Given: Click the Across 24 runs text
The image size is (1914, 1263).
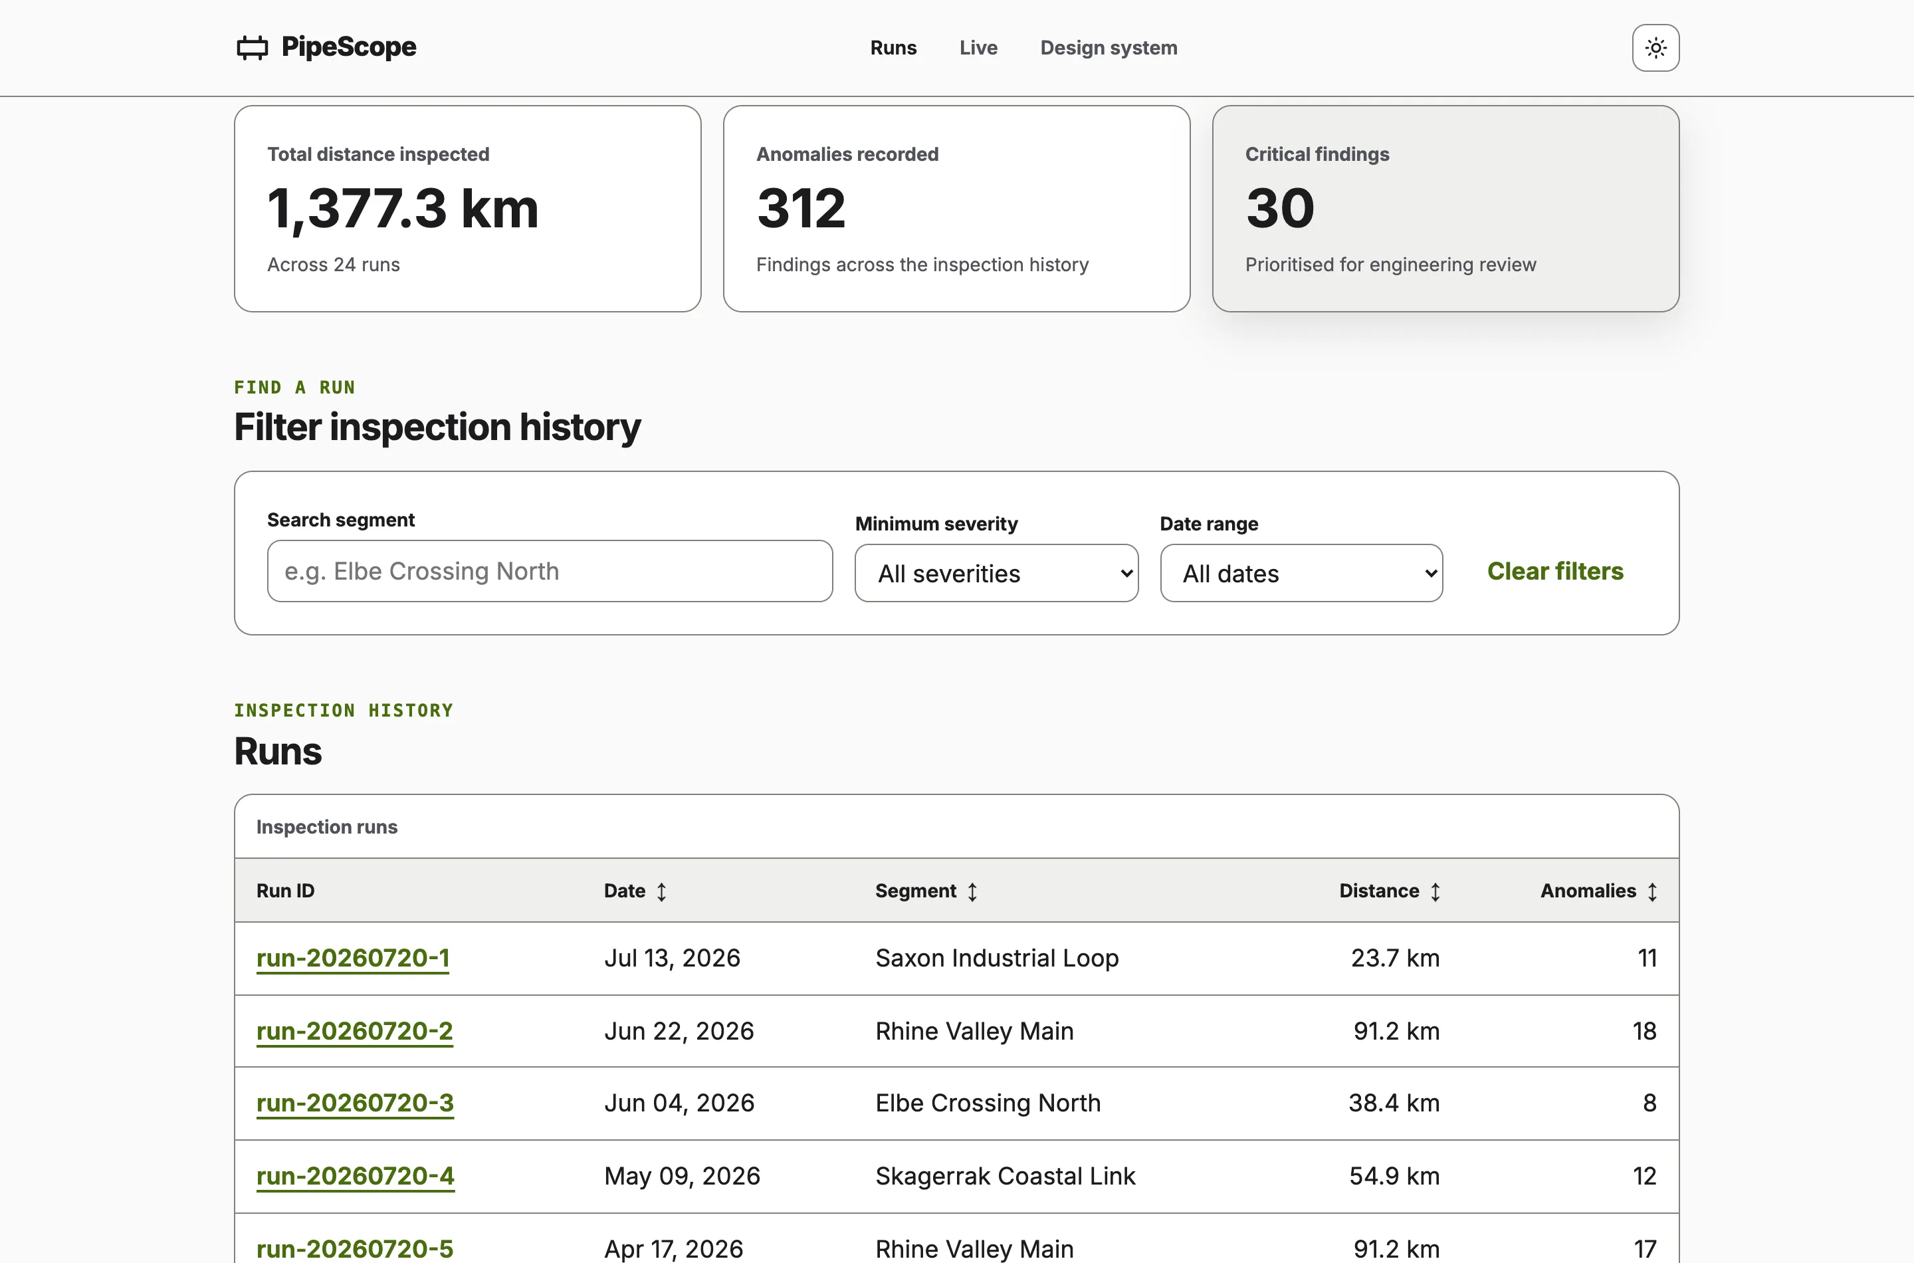Looking at the screenshot, I should click(334, 265).
